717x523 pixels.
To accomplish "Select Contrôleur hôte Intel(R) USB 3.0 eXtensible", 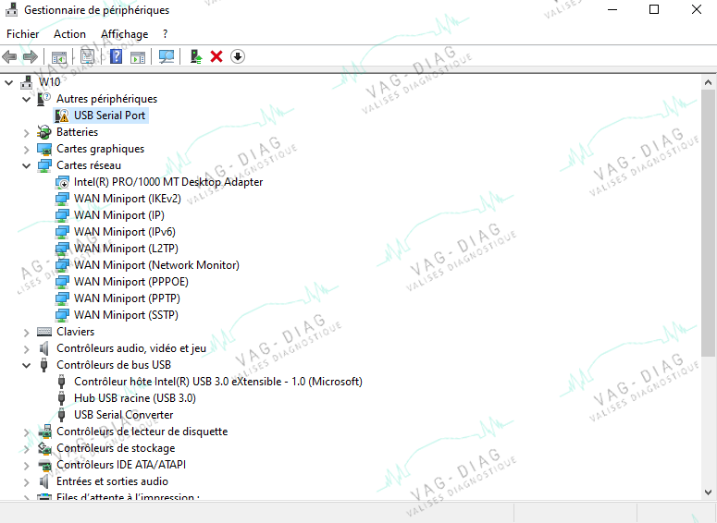I will 218,382.
